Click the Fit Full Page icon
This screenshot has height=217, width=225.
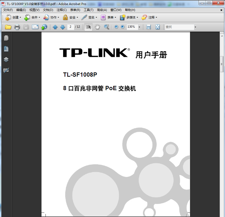(157, 27)
